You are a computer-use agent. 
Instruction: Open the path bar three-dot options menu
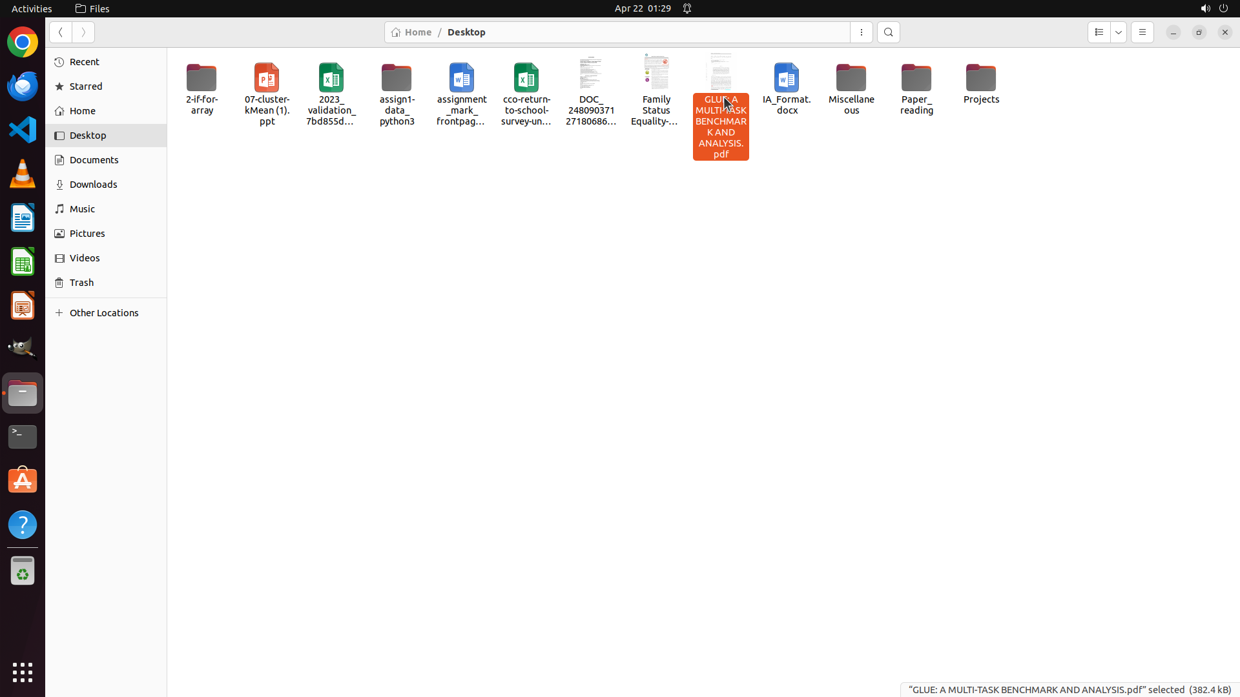click(861, 32)
